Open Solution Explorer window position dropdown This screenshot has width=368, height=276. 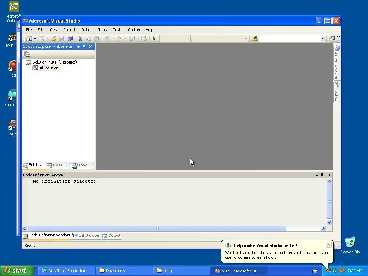click(79, 47)
